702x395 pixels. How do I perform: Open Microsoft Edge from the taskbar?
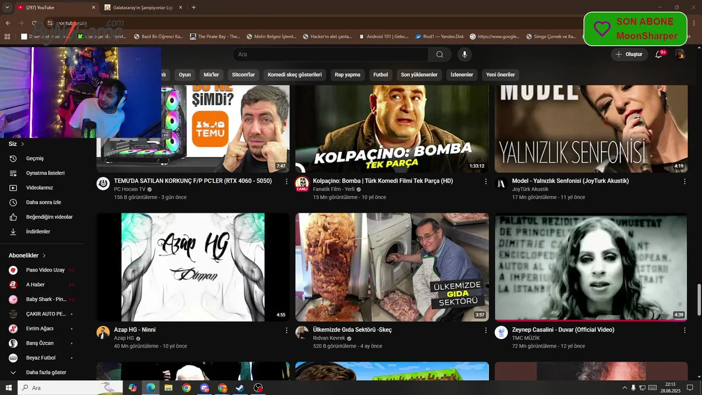click(150, 388)
